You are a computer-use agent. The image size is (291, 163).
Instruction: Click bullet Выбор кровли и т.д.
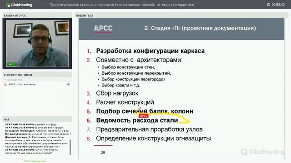pyautogui.click(x=120, y=86)
